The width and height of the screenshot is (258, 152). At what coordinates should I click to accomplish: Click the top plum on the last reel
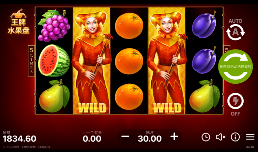204,25
